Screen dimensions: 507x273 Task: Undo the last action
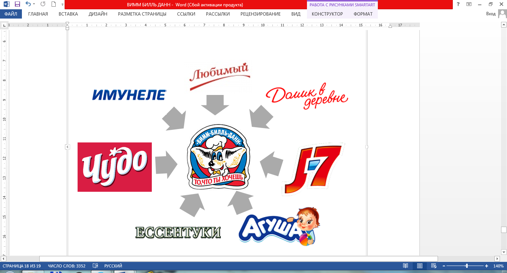point(28,4)
